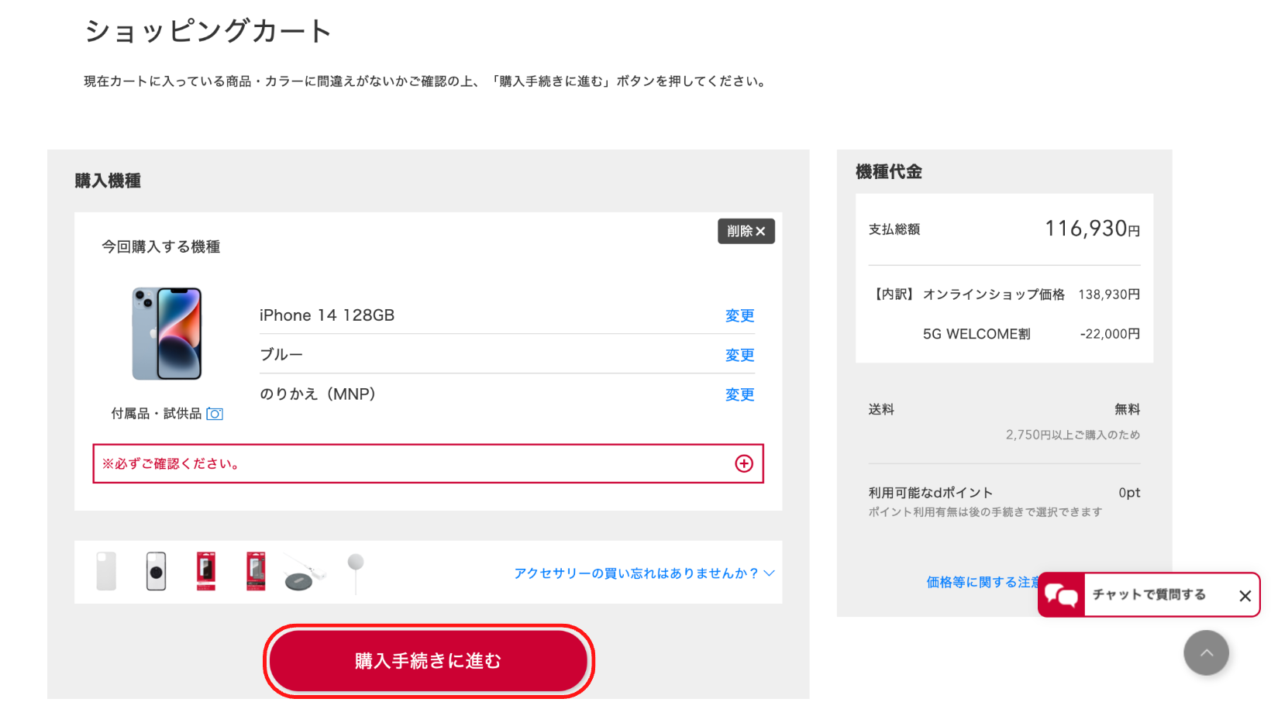Click the 機種代金 heading
The height and width of the screenshot is (716, 1271).
click(889, 172)
